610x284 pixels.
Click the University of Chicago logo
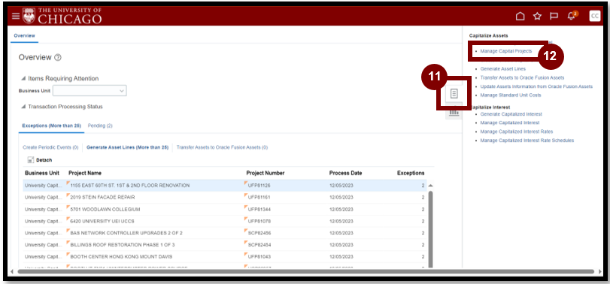click(62, 16)
